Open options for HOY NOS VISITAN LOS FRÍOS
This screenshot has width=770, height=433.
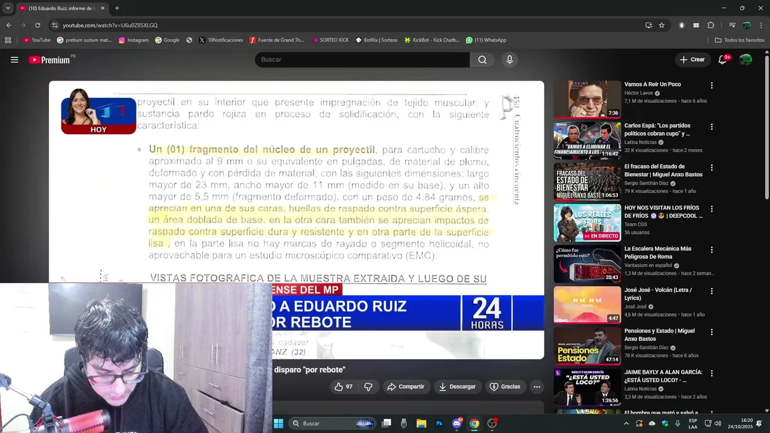pyautogui.click(x=712, y=209)
